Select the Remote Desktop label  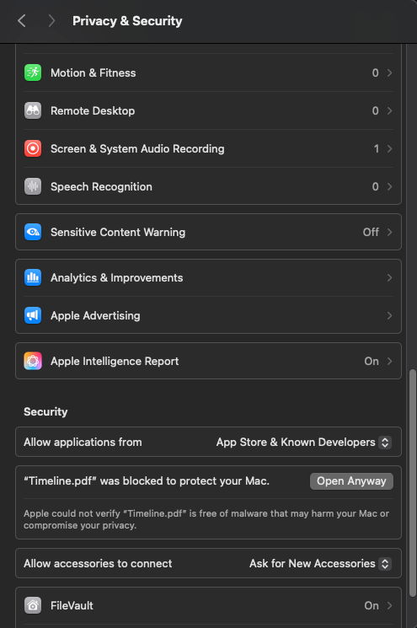(93, 111)
